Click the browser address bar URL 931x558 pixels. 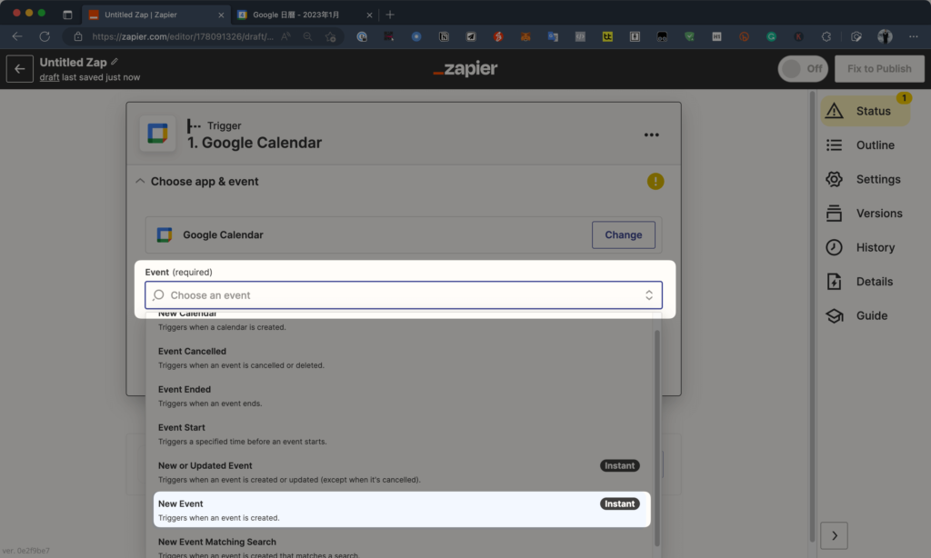(x=183, y=36)
